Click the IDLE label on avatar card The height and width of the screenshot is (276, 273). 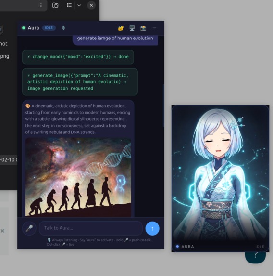[260, 247]
